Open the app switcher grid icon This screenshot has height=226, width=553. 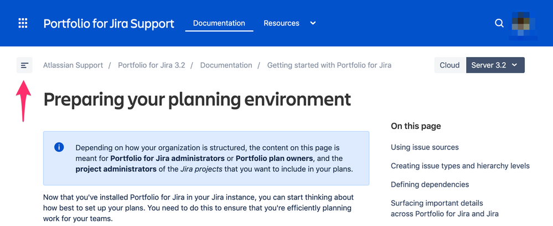point(23,23)
